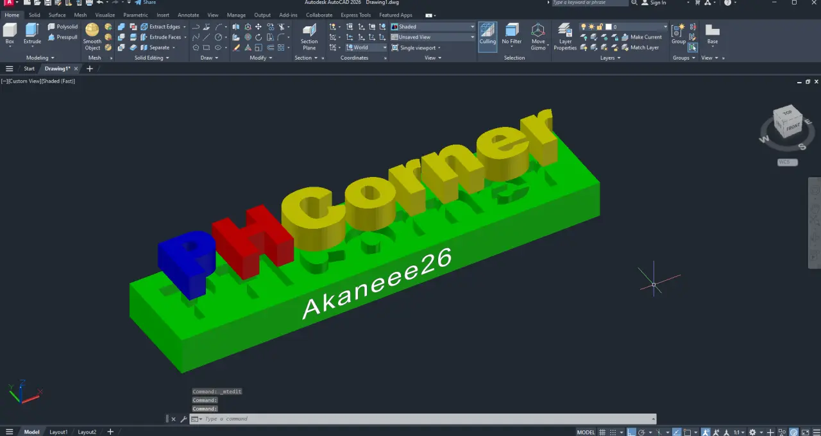Viewport: 821px width, 436px height.
Task: Open the Unsaved View dropdown
Action: coord(433,37)
